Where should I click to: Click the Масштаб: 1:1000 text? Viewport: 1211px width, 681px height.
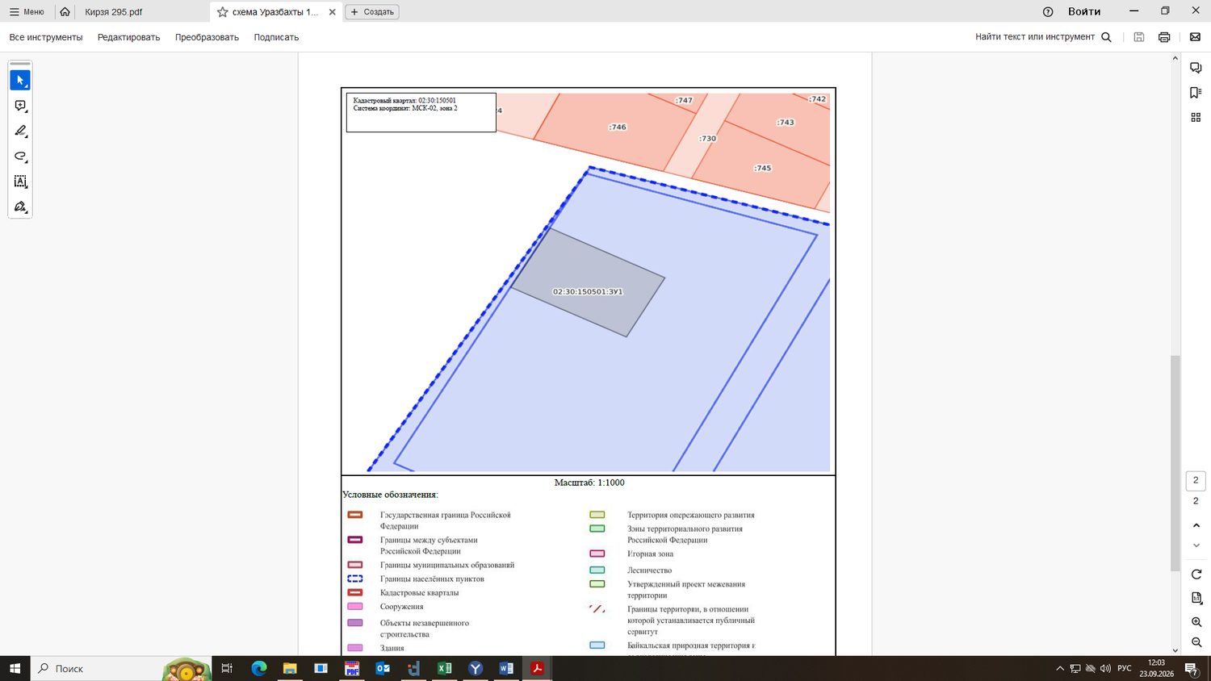589,483
